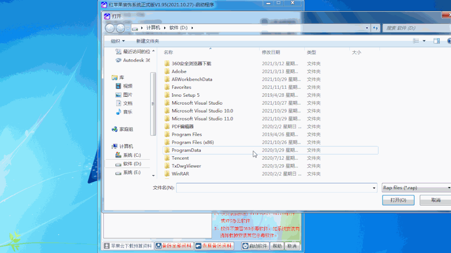Click 备份全部资料 in launcher window

(x=174, y=246)
